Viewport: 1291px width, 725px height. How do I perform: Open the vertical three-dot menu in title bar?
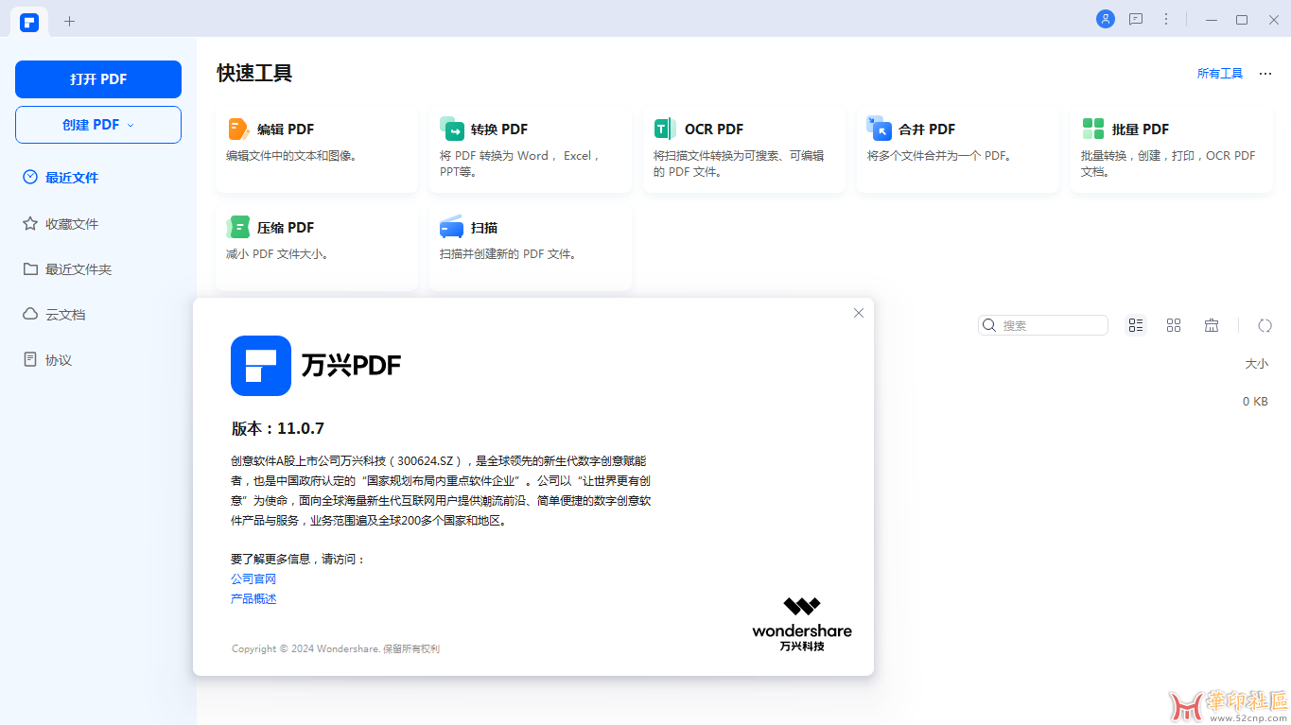1166,19
